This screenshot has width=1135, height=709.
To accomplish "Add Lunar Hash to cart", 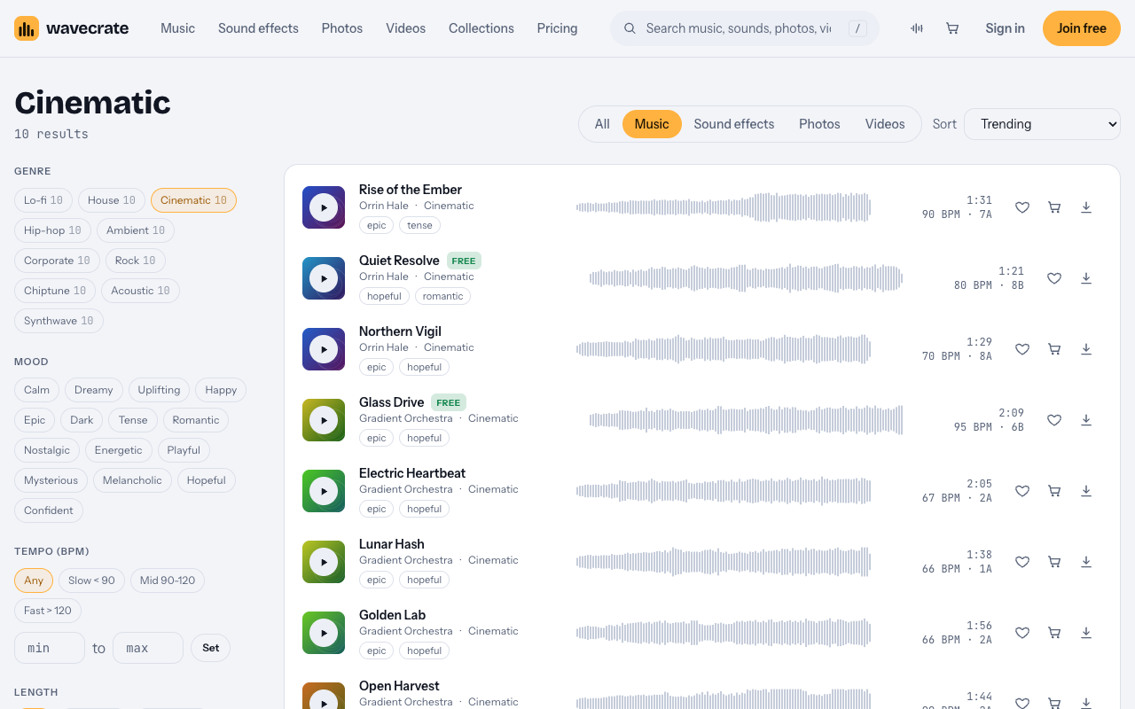I will coord(1054,562).
